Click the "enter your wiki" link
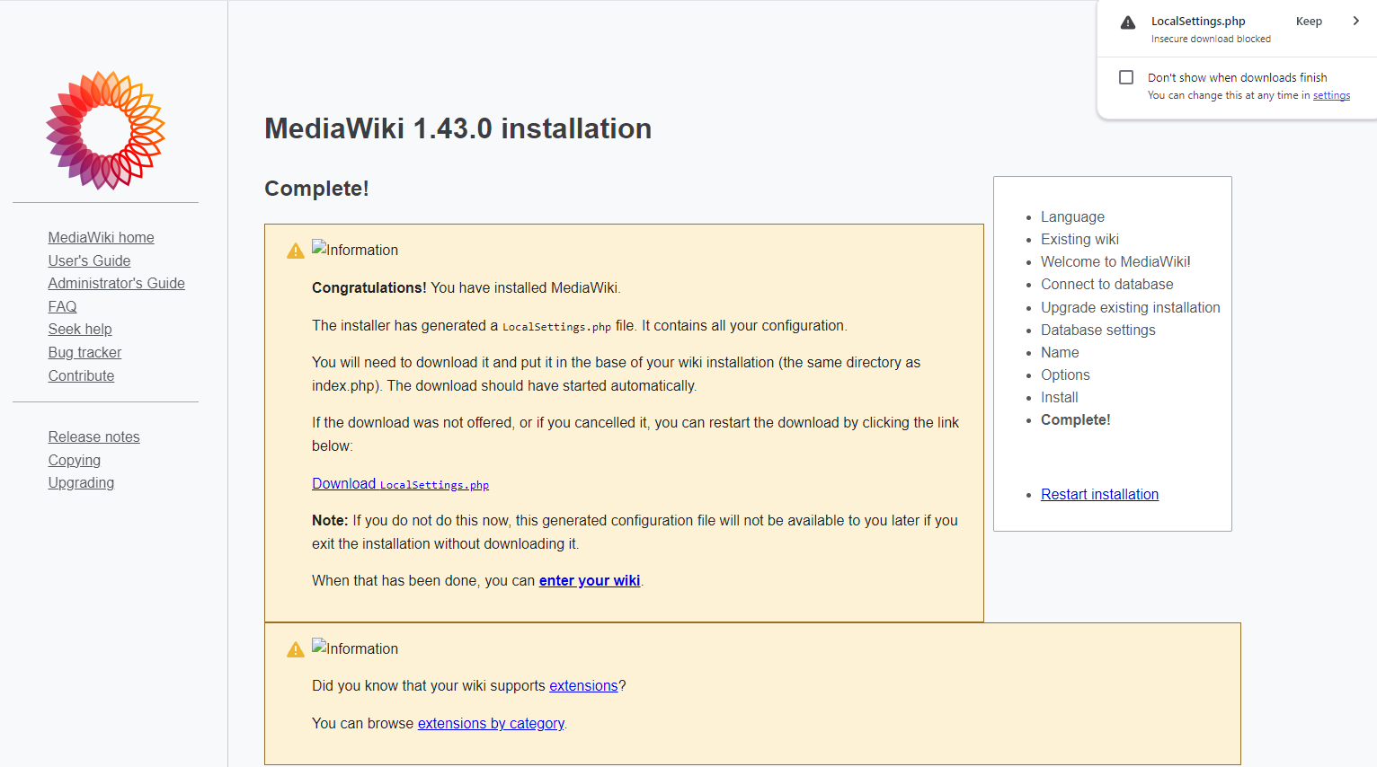1377x767 pixels. click(590, 580)
